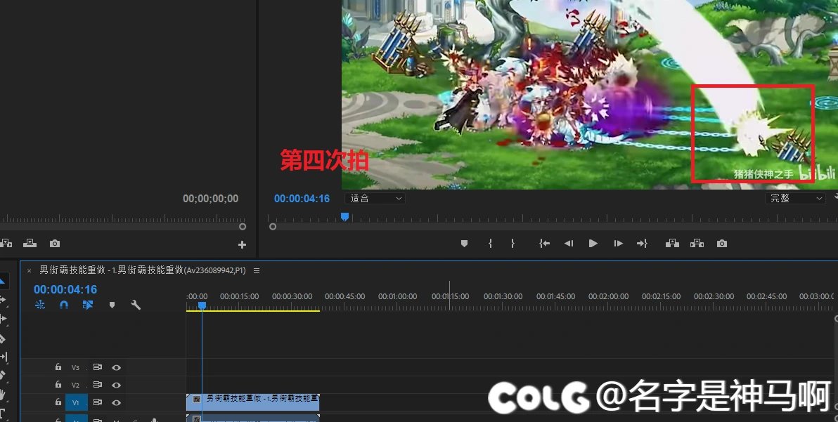Viewport: 838px width, 422px height.
Task: Toggle Linked Selection in timeline
Action: point(88,305)
